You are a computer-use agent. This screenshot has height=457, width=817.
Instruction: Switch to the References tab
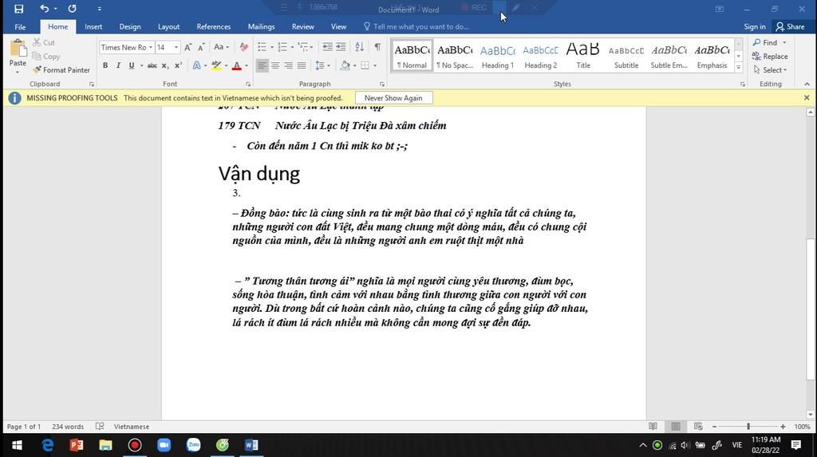pyautogui.click(x=213, y=26)
